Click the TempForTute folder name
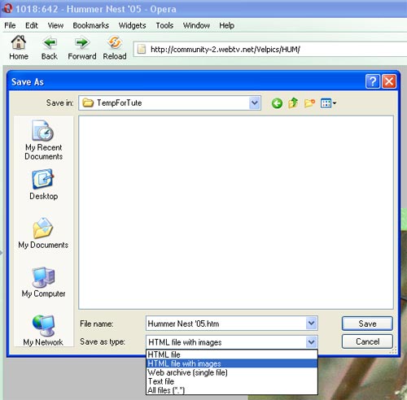 120,103
